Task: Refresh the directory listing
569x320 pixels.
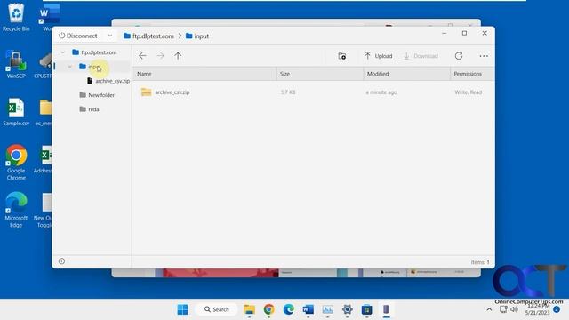Action: pos(459,56)
